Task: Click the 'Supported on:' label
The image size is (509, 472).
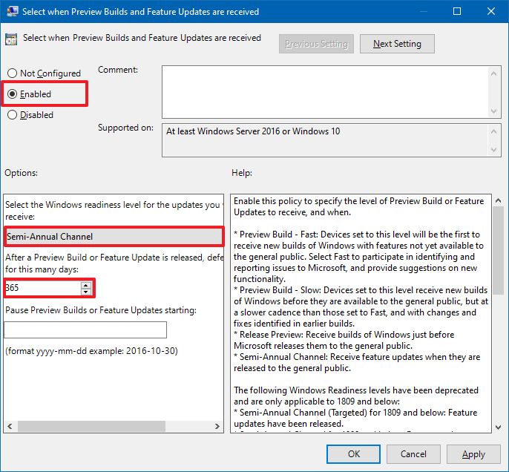Action: pos(125,128)
